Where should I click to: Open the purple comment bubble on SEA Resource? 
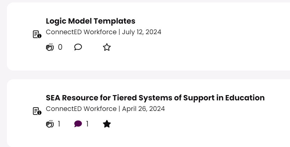[78, 124]
